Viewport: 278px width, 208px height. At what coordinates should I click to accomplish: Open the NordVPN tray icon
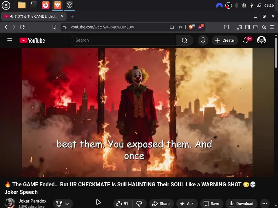(x=219, y=5)
